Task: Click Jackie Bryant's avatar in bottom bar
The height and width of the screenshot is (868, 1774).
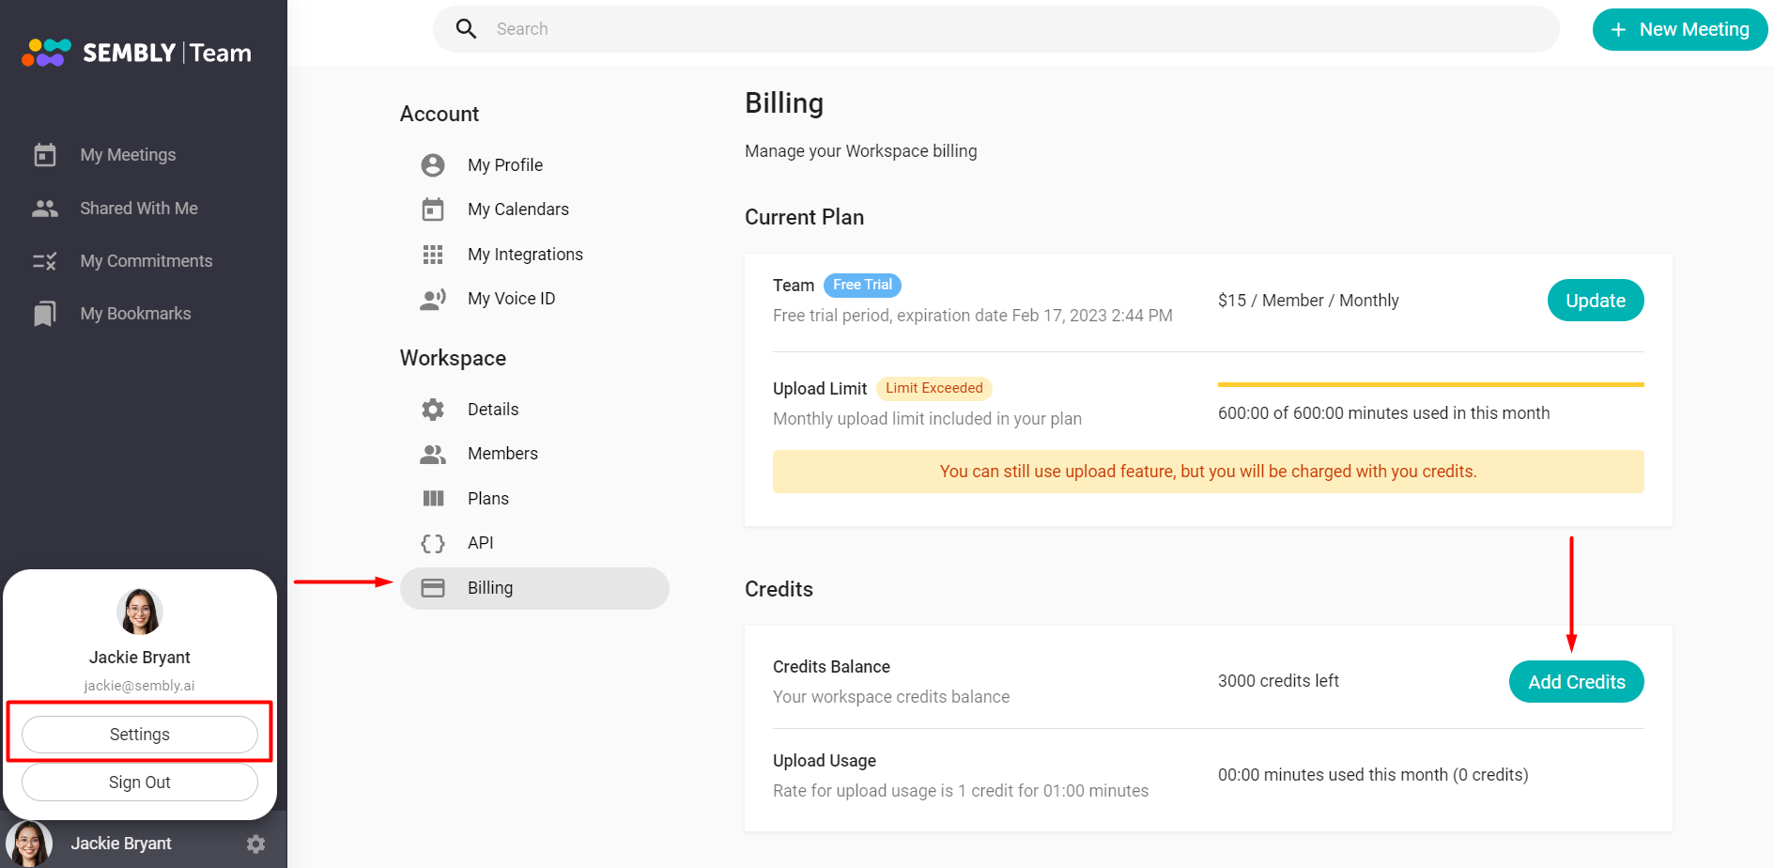Action: [29, 844]
